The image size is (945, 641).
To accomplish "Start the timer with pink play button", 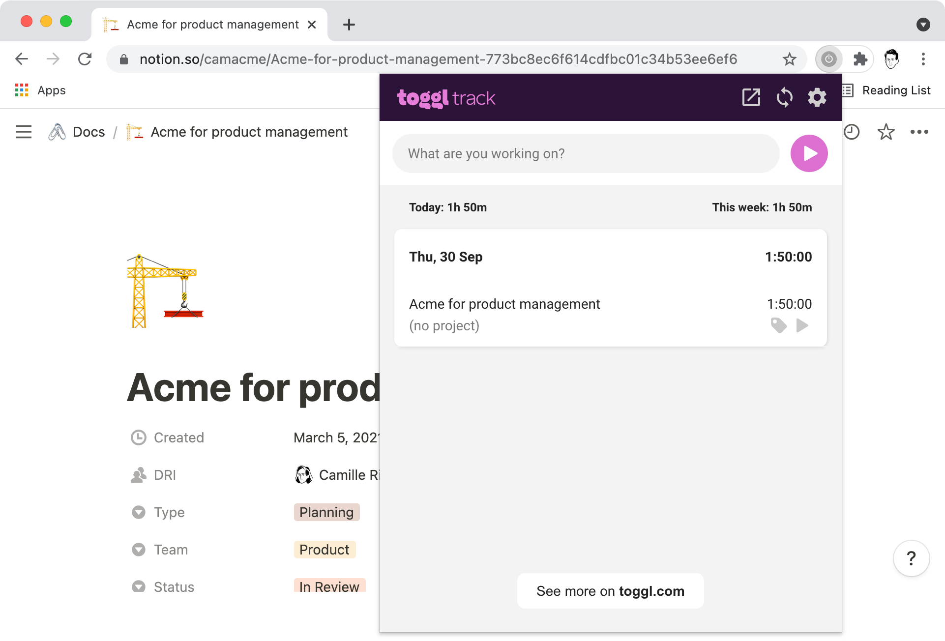I will pyautogui.click(x=809, y=153).
